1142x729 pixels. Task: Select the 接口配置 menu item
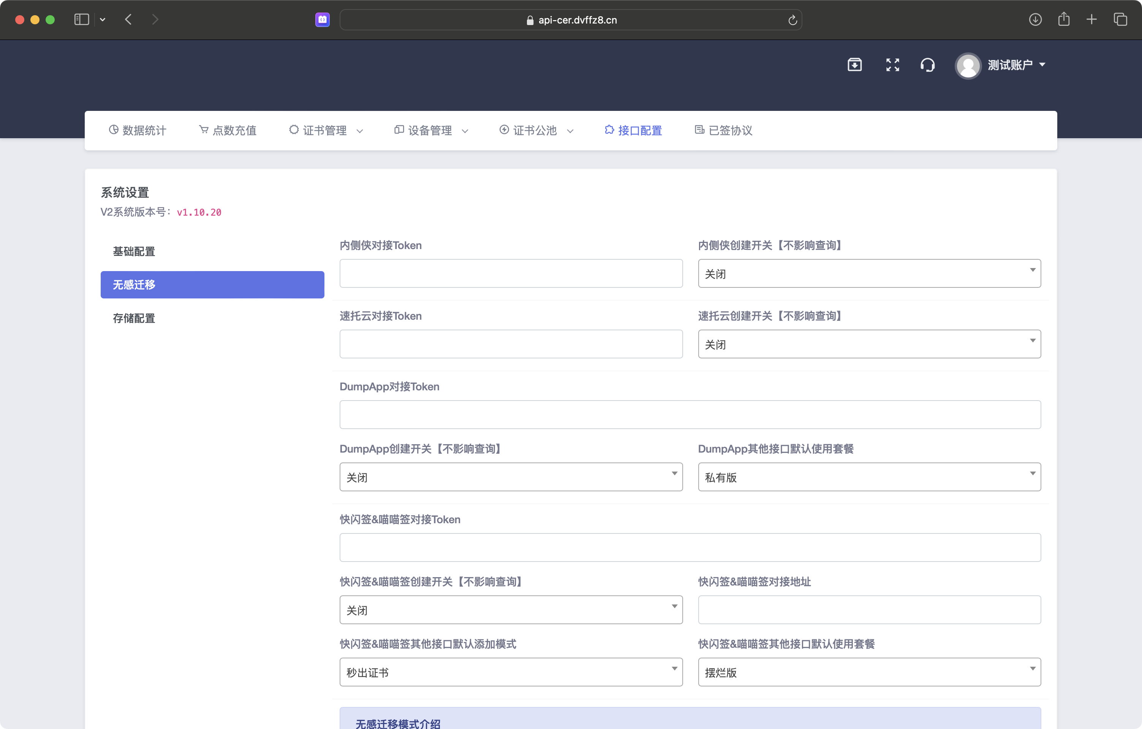pyautogui.click(x=634, y=130)
